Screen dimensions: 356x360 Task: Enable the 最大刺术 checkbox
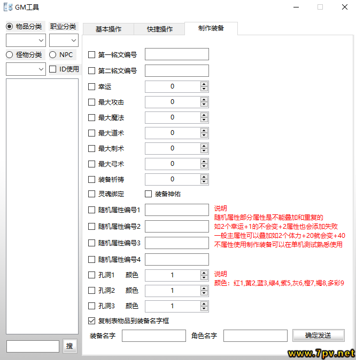[91, 149]
